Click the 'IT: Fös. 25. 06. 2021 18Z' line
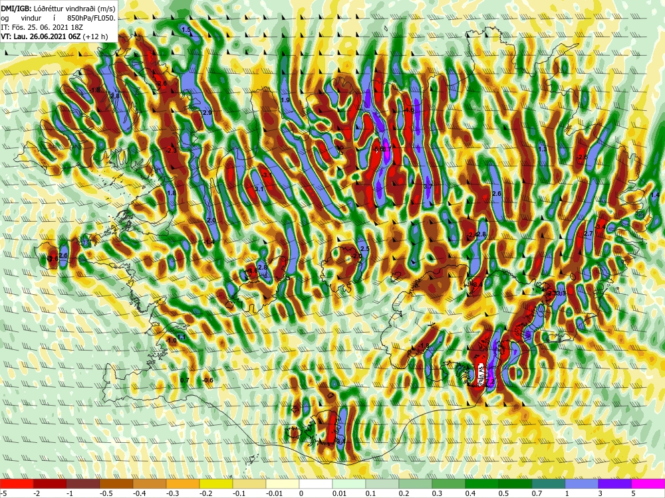This screenshot has height=498, width=665. point(42,27)
